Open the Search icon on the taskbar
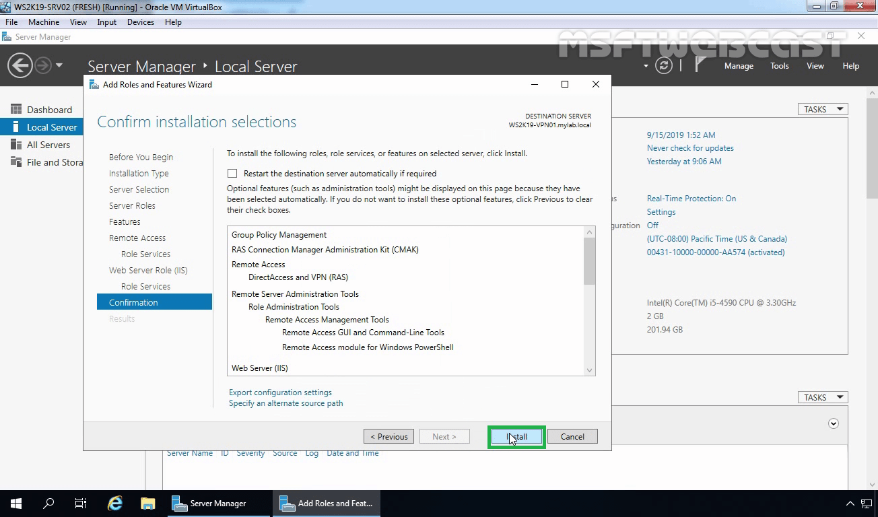 click(47, 503)
